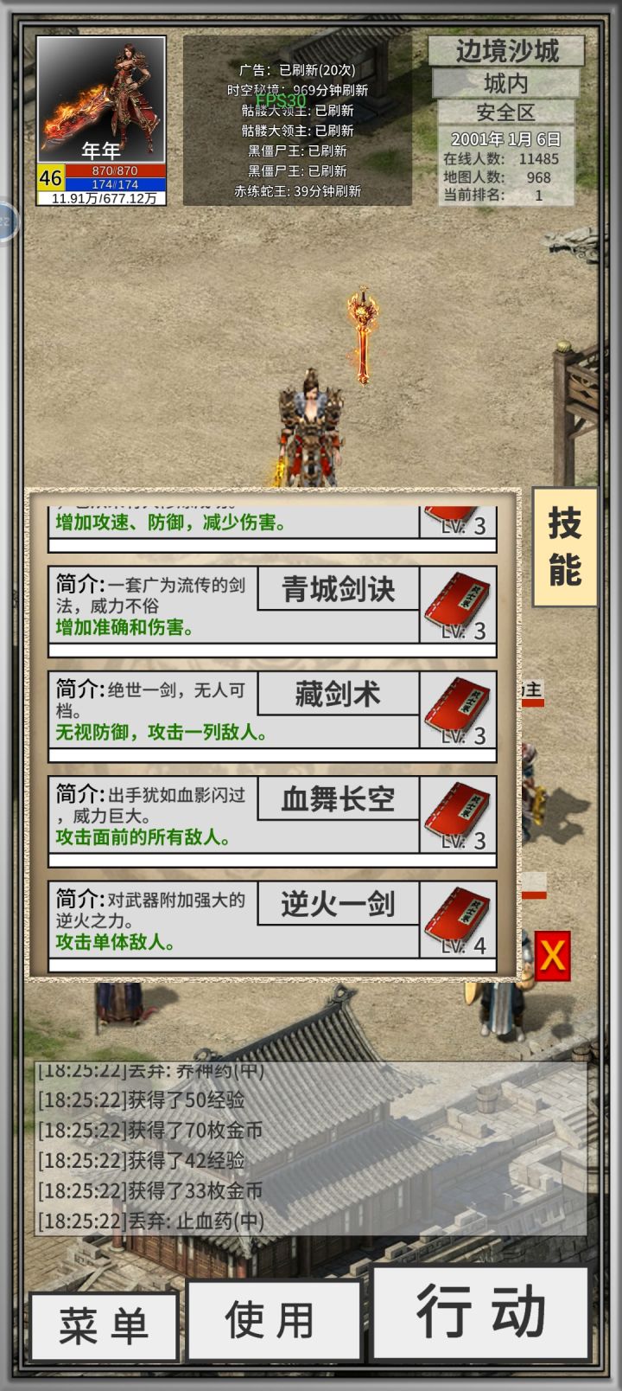The image size is (622, 1391).
Task: Tap the floating flaming sword icon
Action: (x=362, y=336)
